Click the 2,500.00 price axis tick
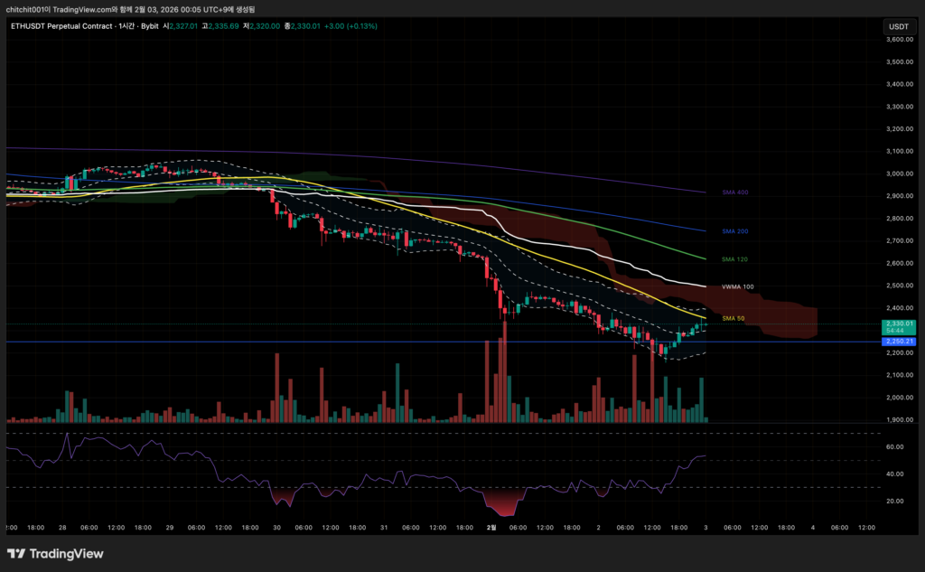The height and width of the screenshot is (572, 925). (x=899, y=286)
